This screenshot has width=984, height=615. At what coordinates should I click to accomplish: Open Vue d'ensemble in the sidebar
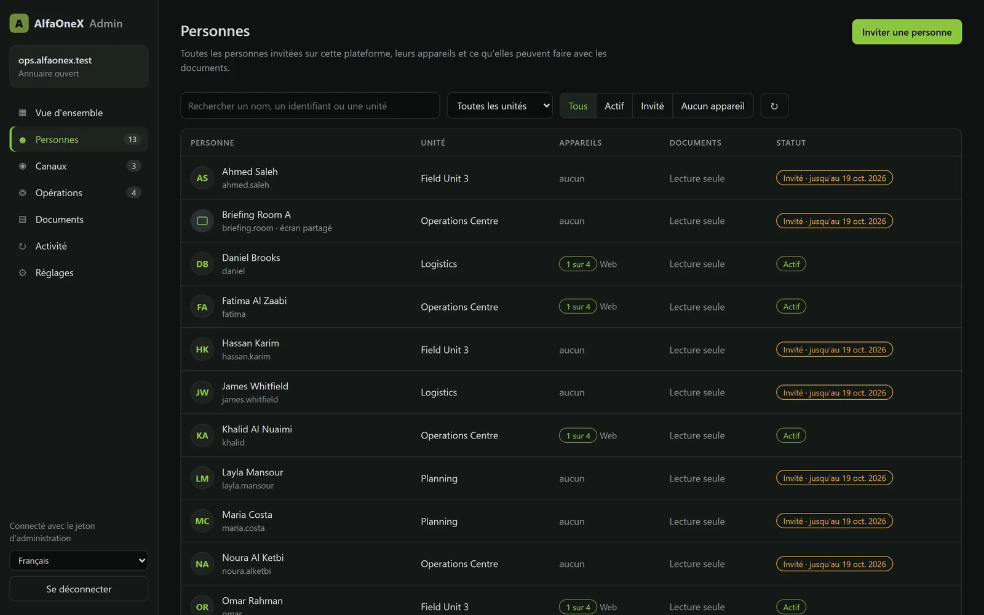[x=79, y=113]
